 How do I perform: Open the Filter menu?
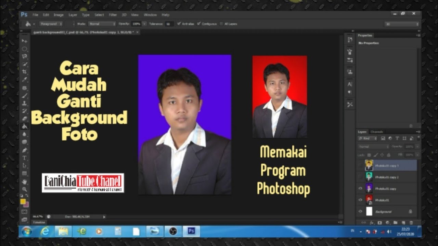[113, 15]
